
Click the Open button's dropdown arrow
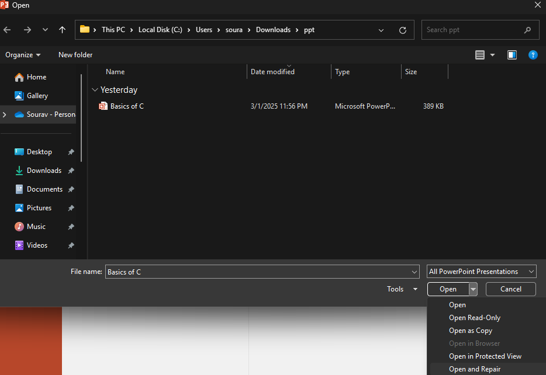474,289
